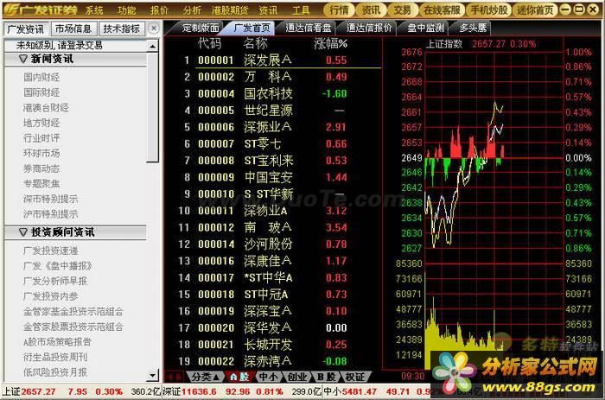Click the 未知级别,请登录交易 login notice
Image resolution: width=605 pixels, height=400 pixels.
coord(59,46)
